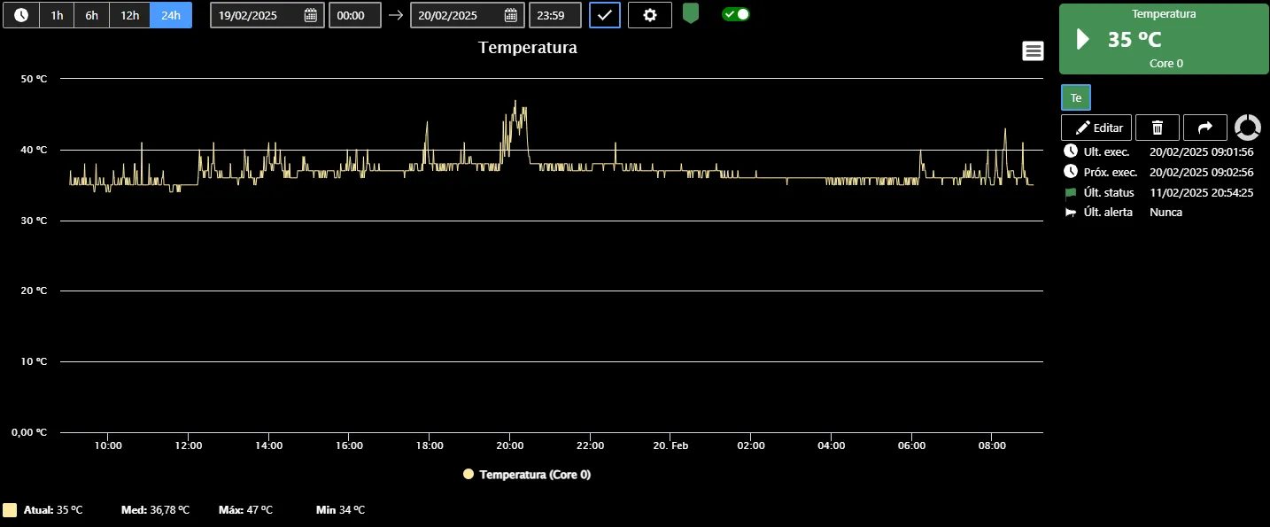Click the Atual: 35 ºC value
This screenshot has height=527, width=1270.
click(53, 510)
